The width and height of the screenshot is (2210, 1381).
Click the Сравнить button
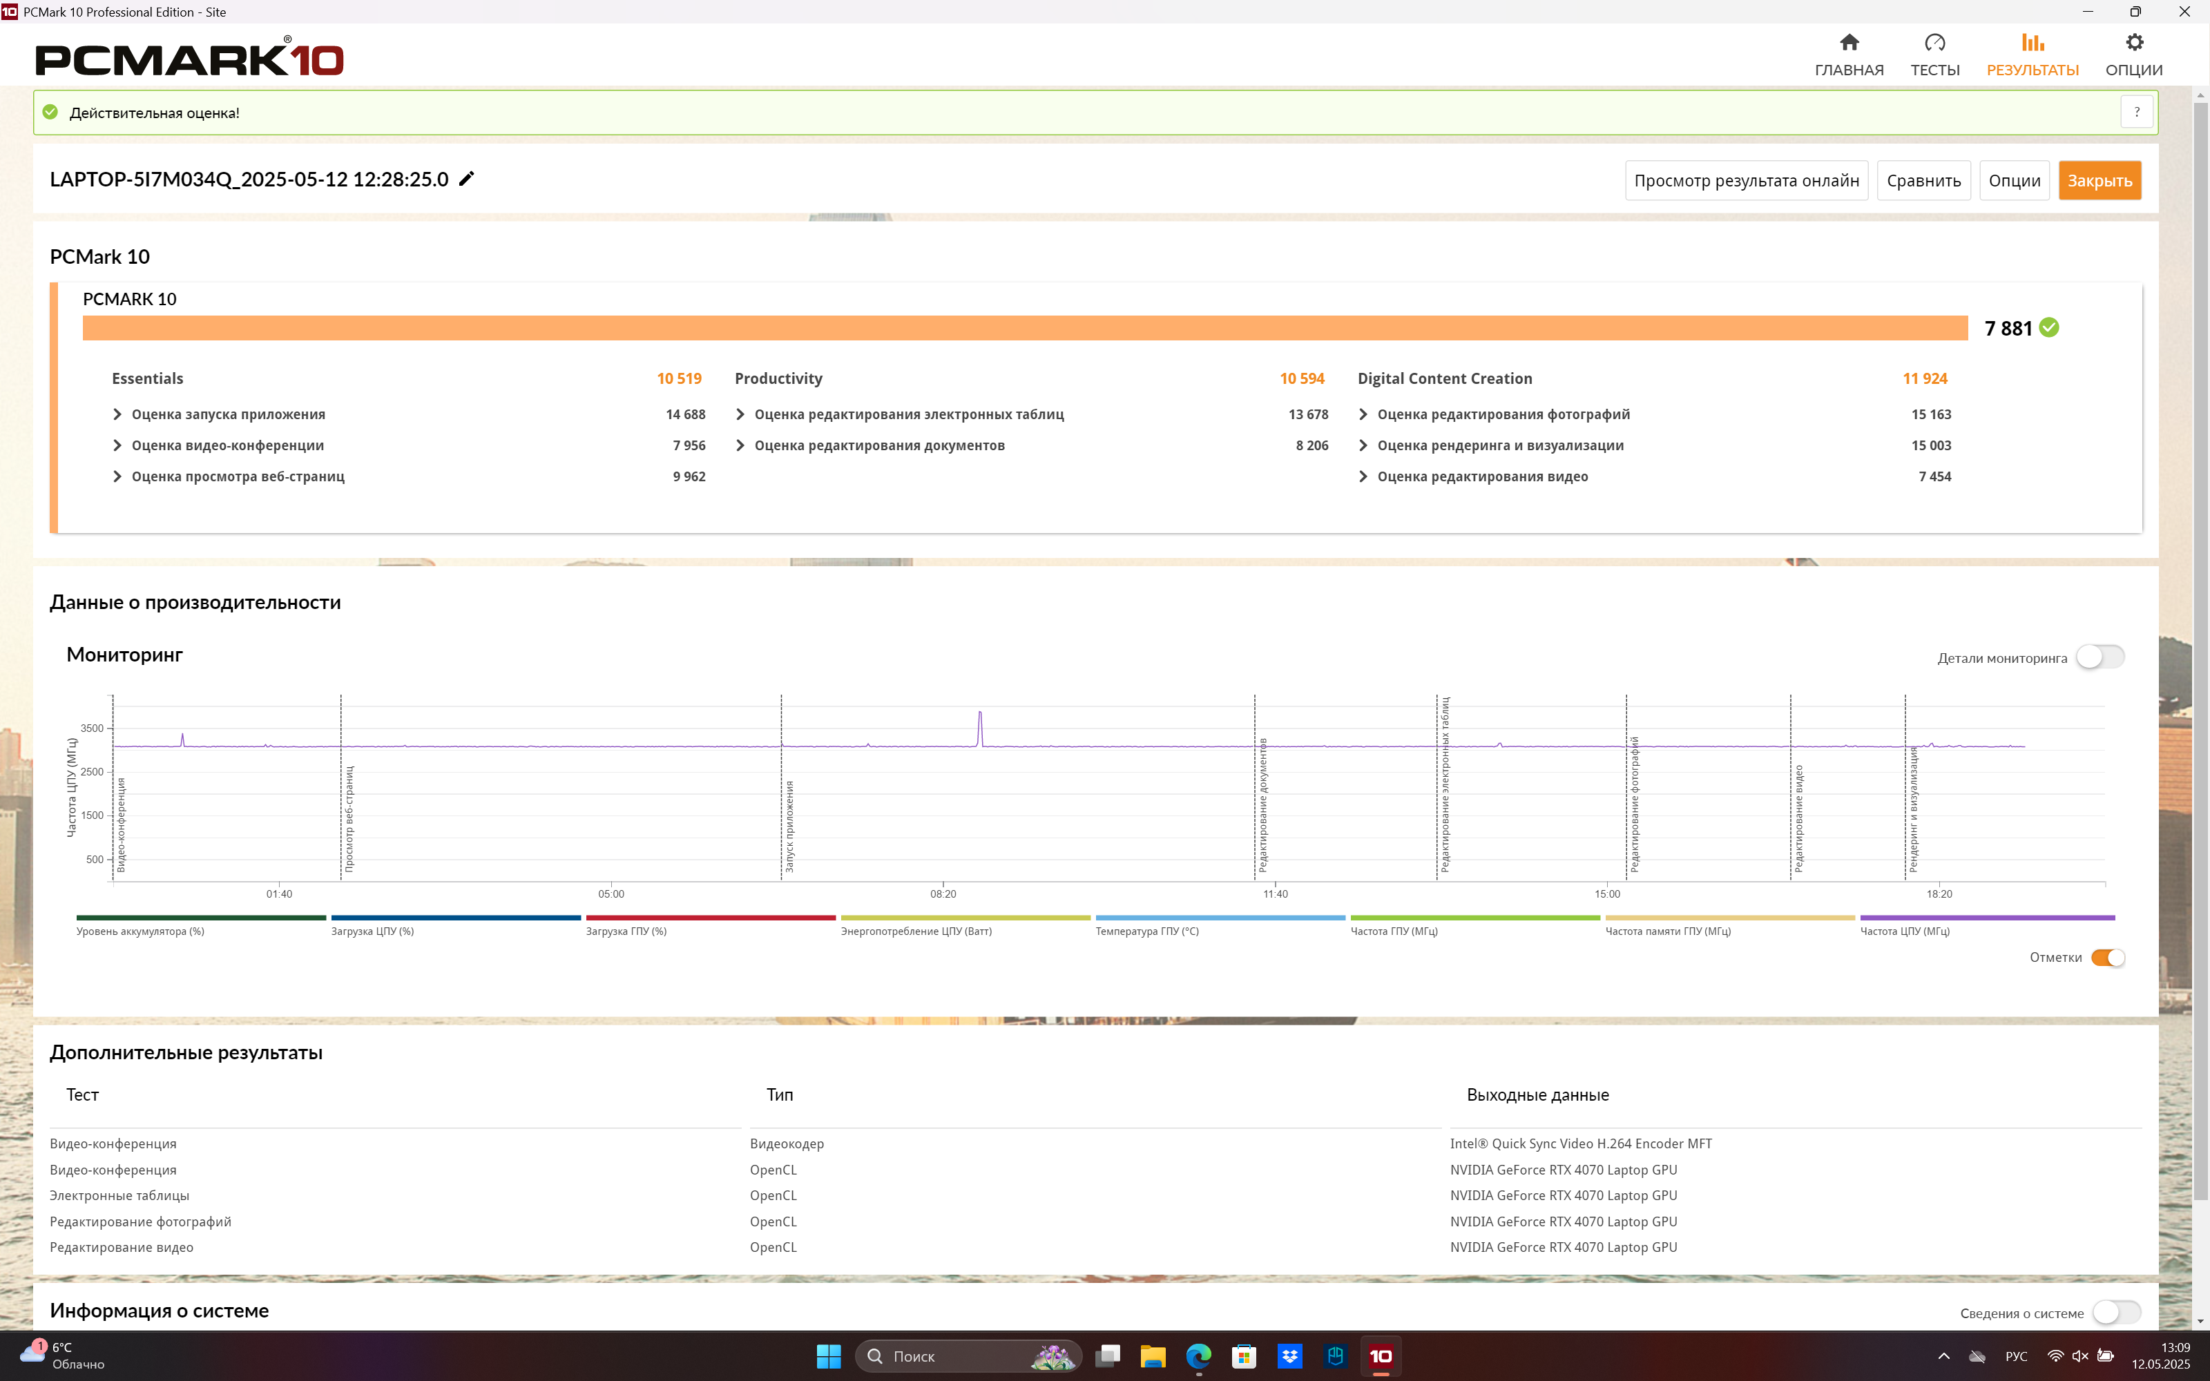tap(1923, 180)
